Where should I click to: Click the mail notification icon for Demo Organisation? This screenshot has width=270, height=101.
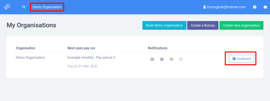152,59
